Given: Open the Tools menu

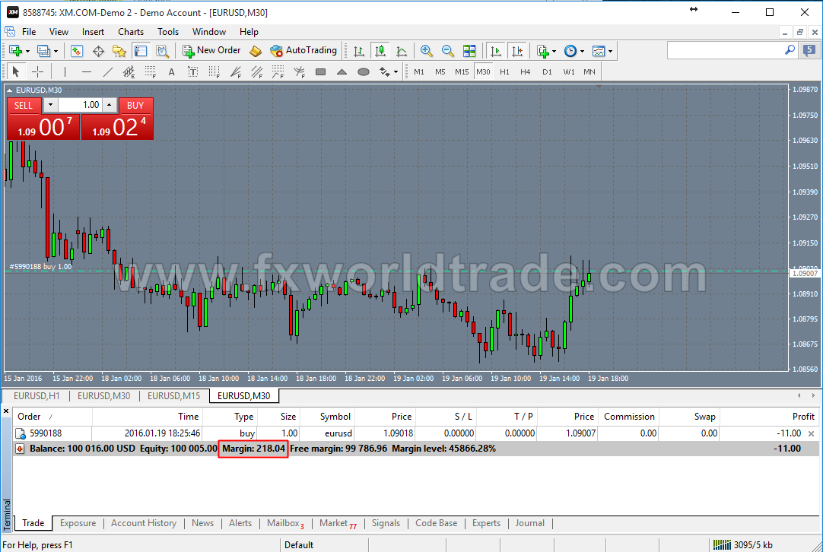Looking at the screenshot, I should pos(168,31).
